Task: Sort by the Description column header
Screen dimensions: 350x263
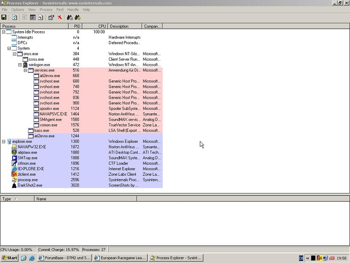Action: tap(125, 26)
